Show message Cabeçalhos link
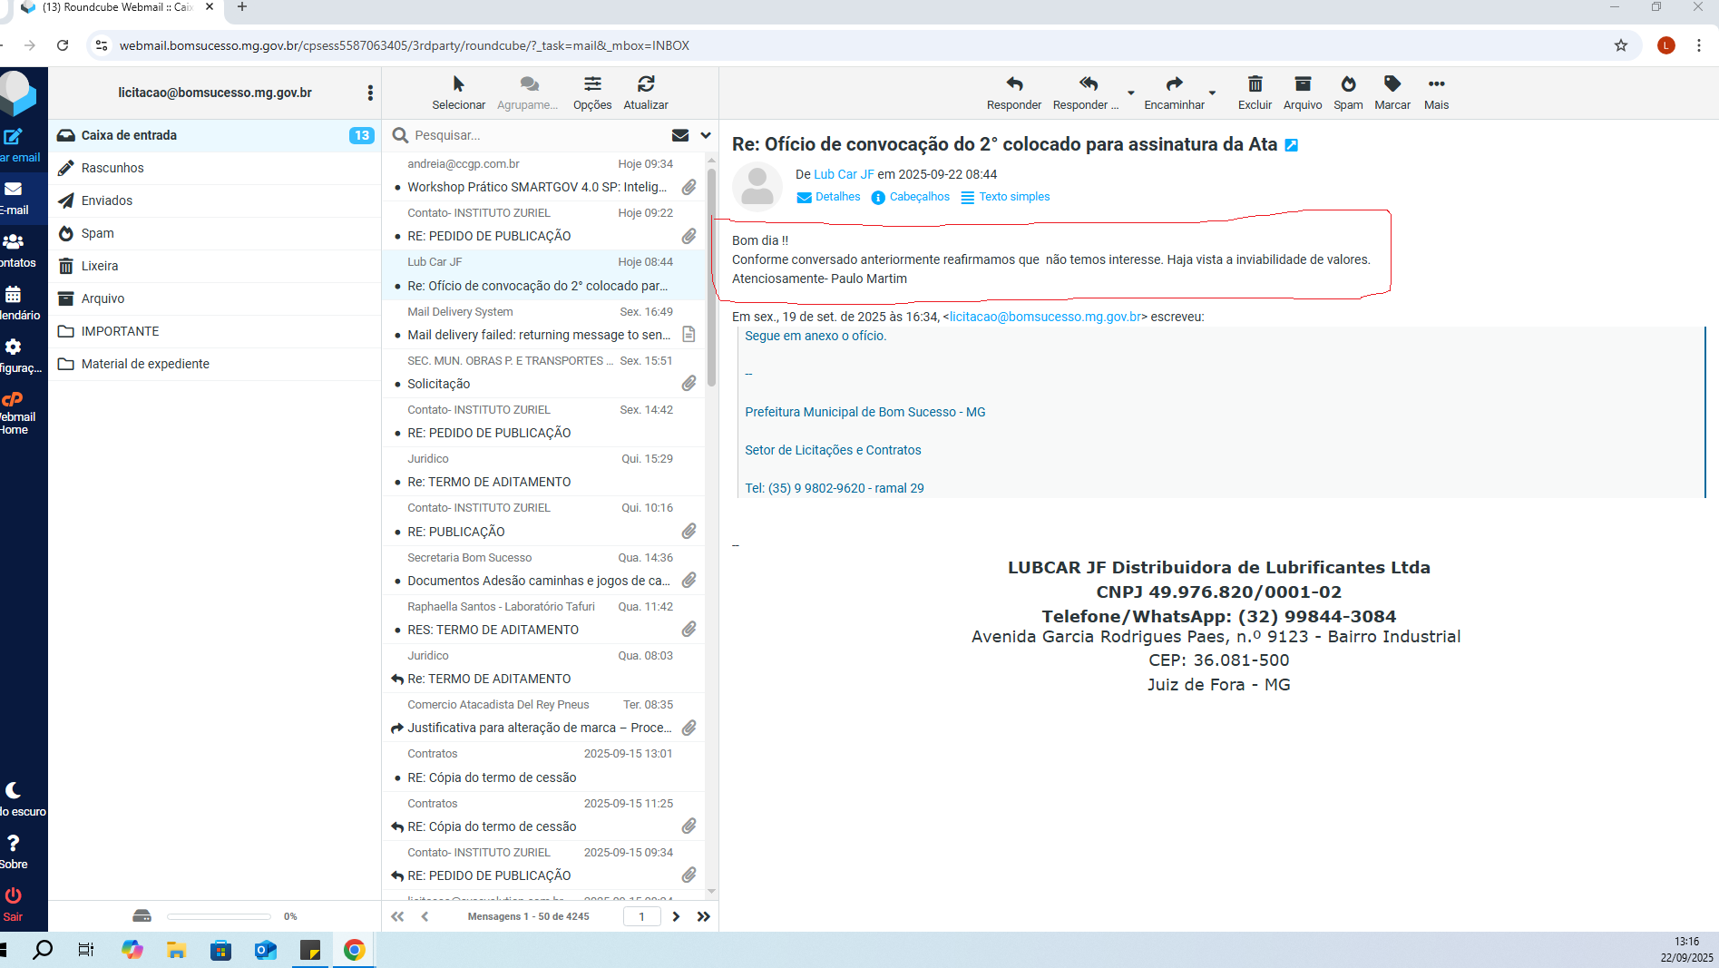The height and width of the screenshot is (968, 1719). pyautogui.click(x=919, y=197)
